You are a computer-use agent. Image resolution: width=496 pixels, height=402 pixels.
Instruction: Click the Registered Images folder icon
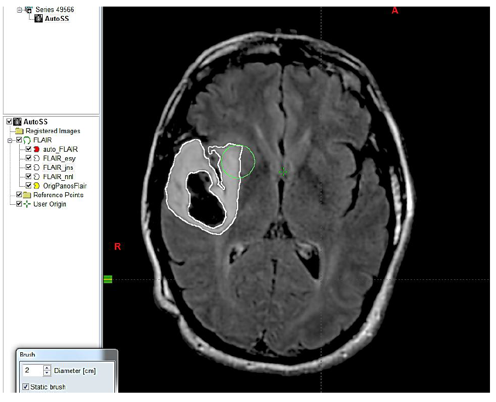(19, 131)
